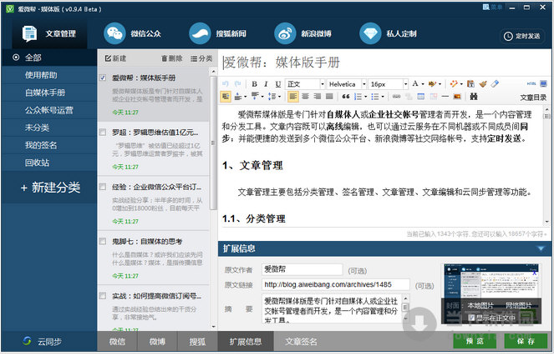Image resolution: width=554 pixels, height=356 pixels.
Task: Insert a table with the table icon
Action: click(421, 96)
